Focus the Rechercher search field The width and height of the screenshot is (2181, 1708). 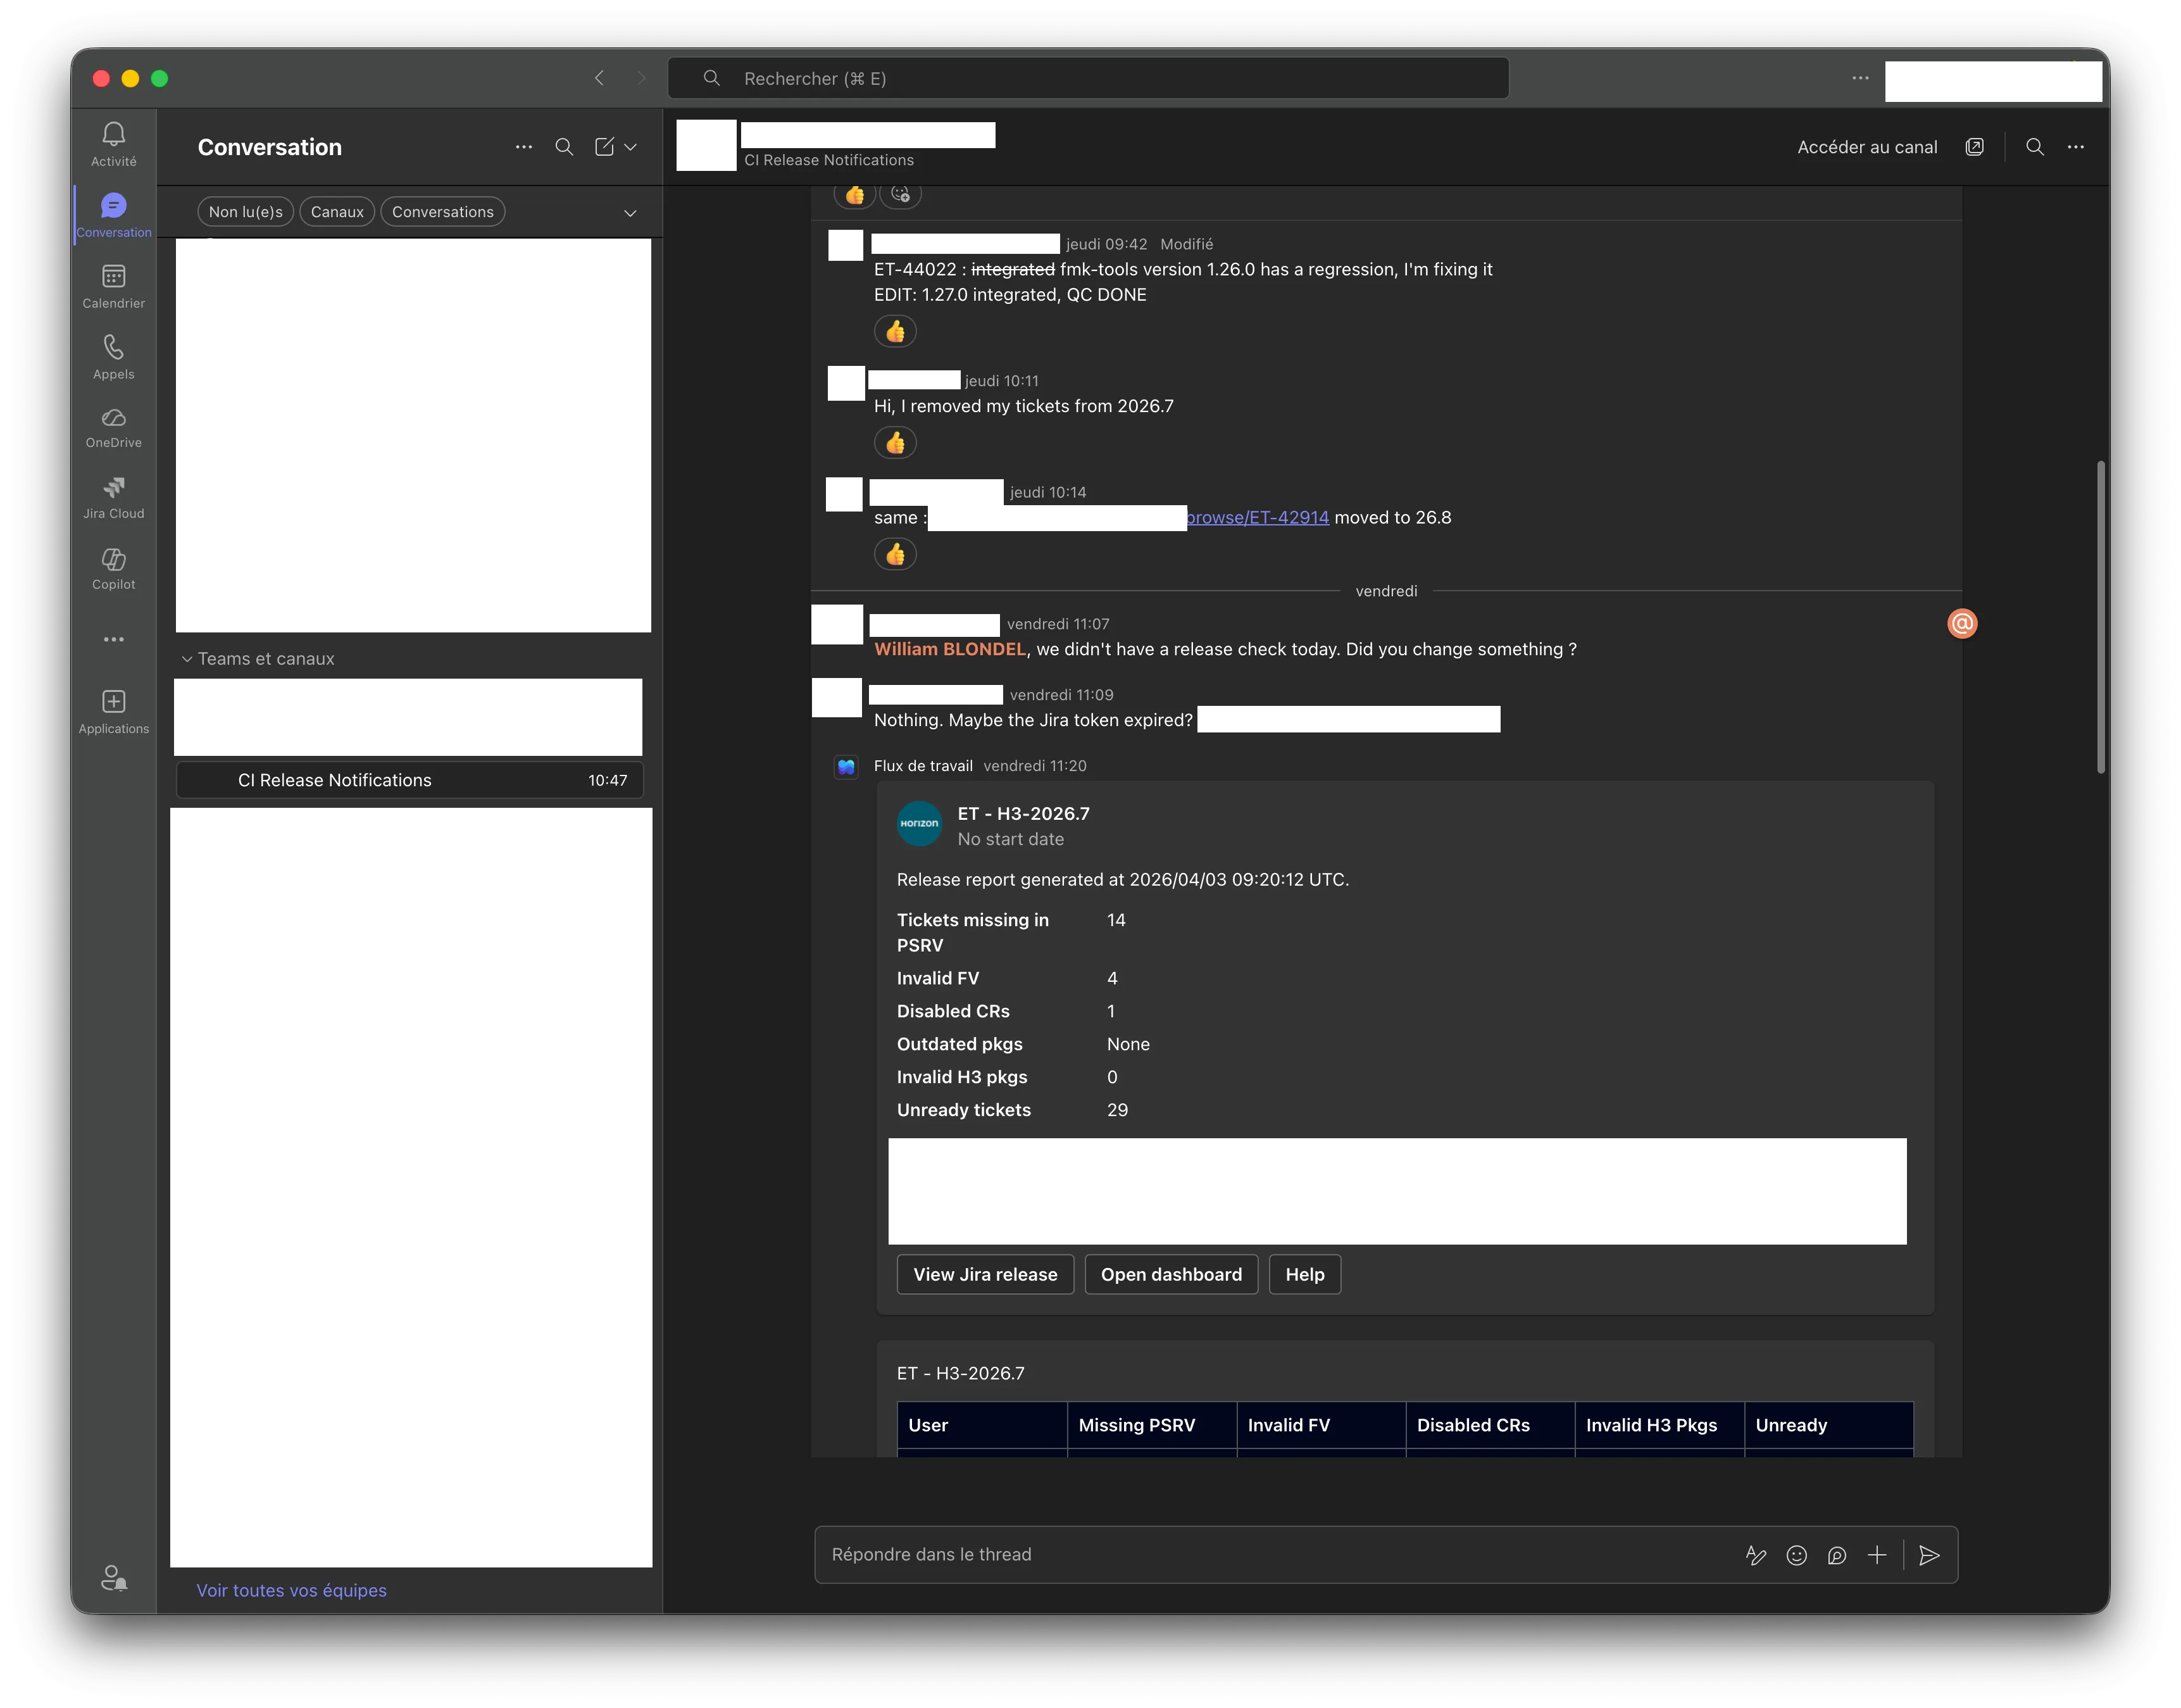point(1089,78)
